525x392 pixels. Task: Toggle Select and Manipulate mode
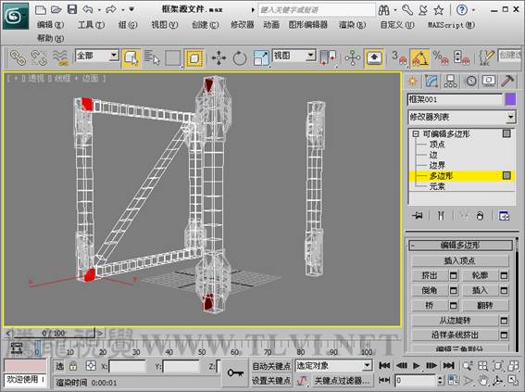pyautogui.click(x=353, y=58)
